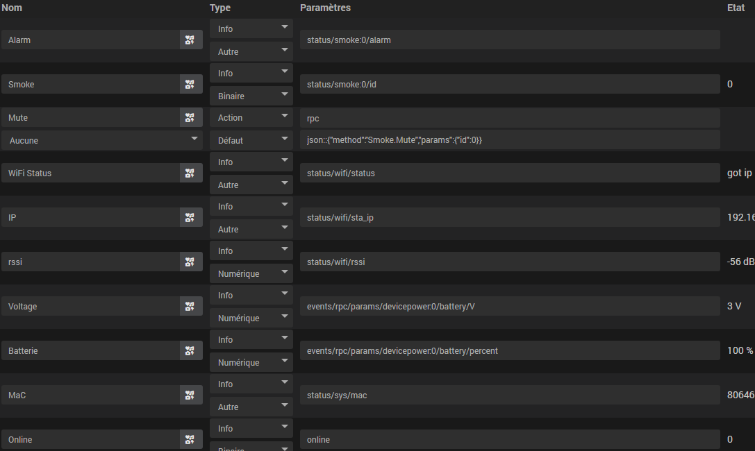Open the Autre subtype dropdown for IP

pos(251,230)
